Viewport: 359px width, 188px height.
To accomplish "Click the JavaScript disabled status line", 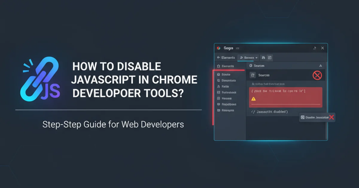I will [269, 112].
